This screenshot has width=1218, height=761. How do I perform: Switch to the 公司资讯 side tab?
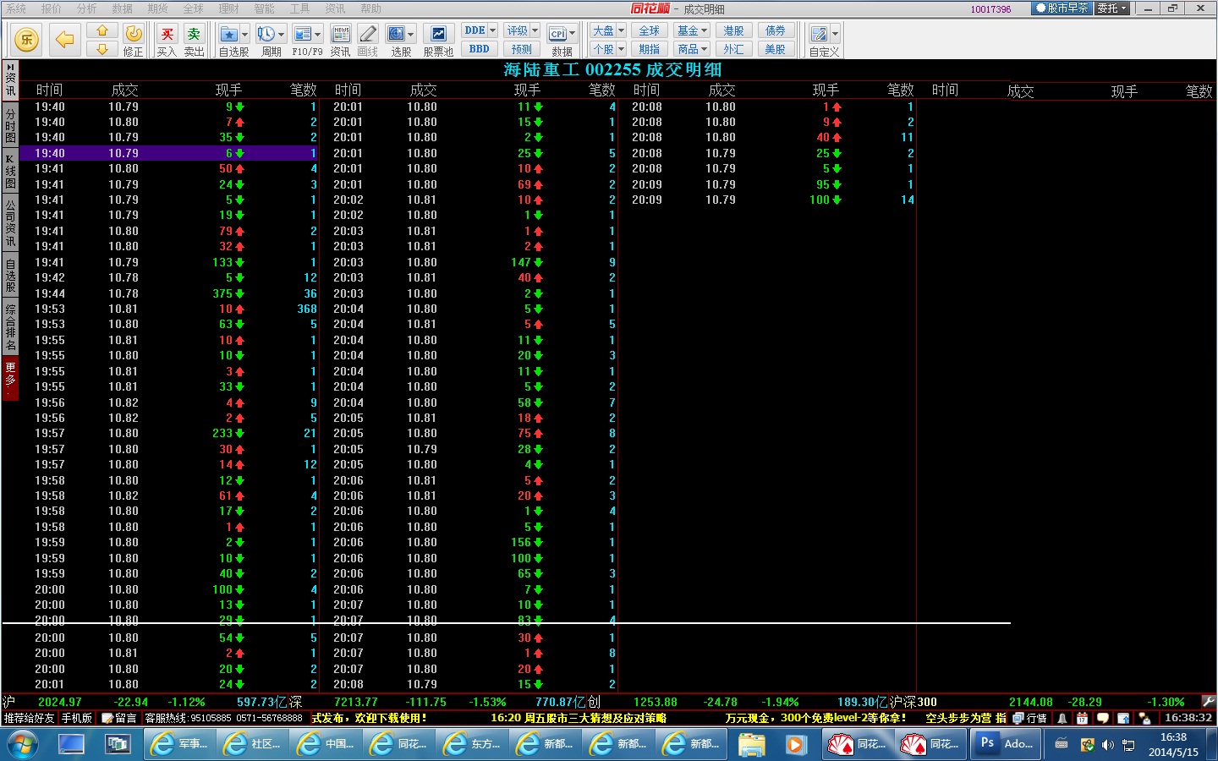[10, 223]
